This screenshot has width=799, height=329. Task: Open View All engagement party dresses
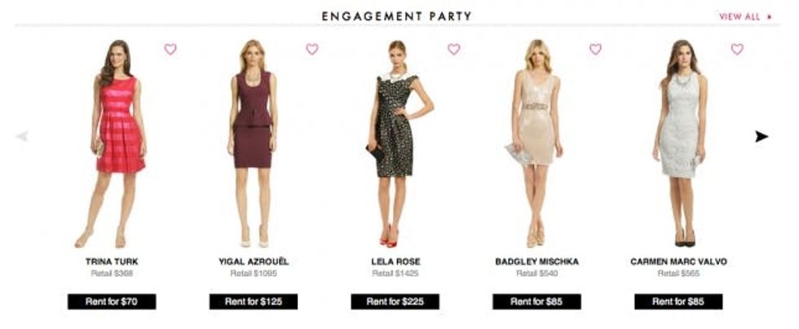click(x=745, y=17)
